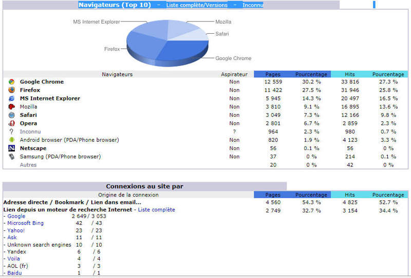Open the Yahoo! link
The height and width of the screenshot is (278, 411).
16,230
